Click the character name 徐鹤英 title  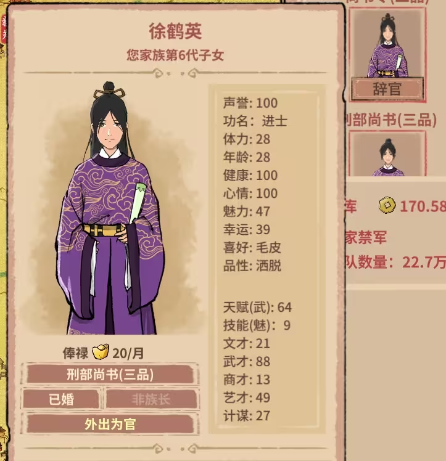point(175,31)
